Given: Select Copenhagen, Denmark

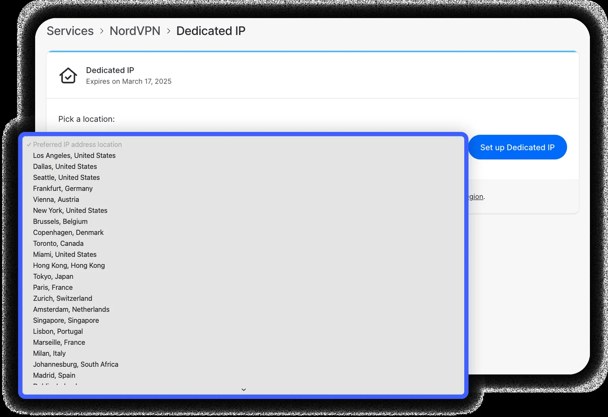Looking at the screenshot, I should (243, 232).
